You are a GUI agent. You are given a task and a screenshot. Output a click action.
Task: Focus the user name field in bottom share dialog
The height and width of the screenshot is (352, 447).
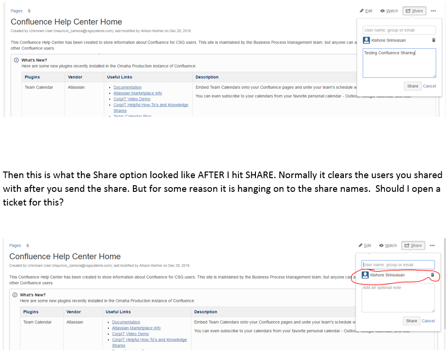click(398, 265)
